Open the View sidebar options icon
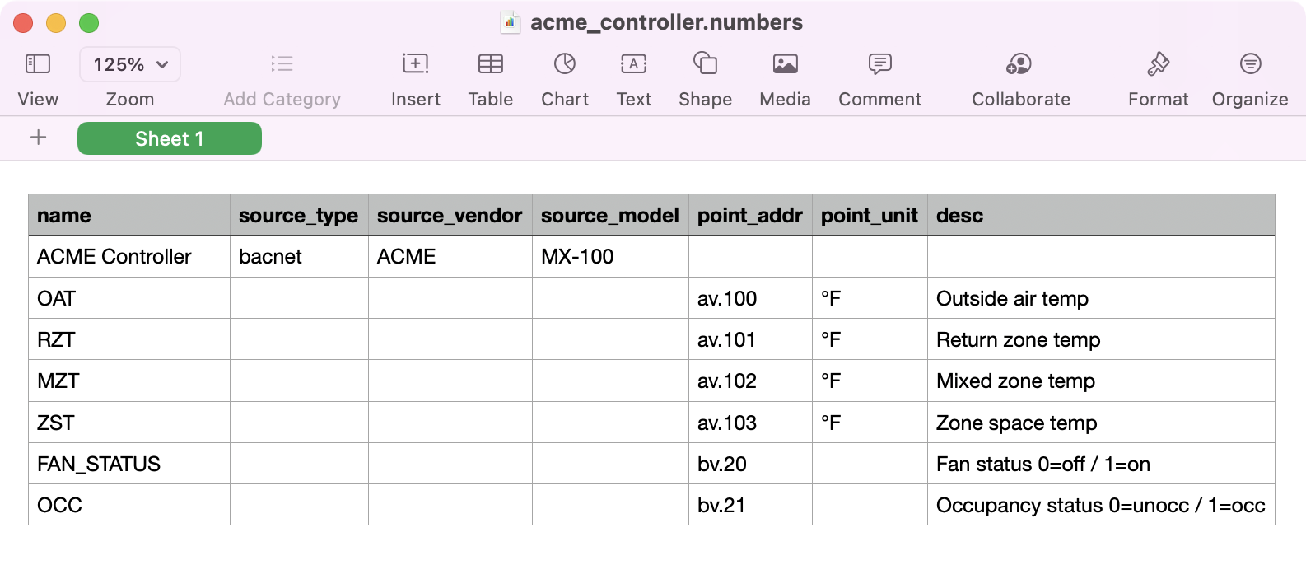The height and width of the screenshot is (565, 1306). [38, 64]
